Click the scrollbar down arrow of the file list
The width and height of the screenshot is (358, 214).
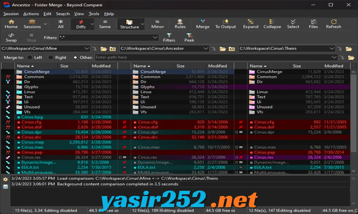353,171
